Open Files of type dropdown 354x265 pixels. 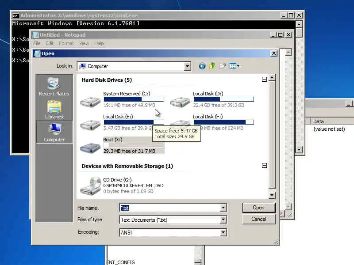pos(223,220)
